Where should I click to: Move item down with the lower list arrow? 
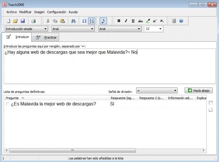coord(211,110)
